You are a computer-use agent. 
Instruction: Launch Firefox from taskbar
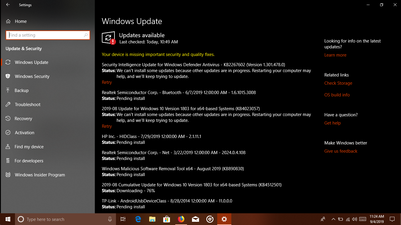pos(181,219)
